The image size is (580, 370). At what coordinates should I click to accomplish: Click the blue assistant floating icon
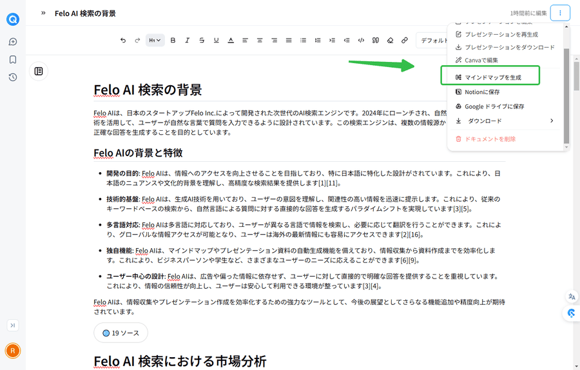pos(572,313)
